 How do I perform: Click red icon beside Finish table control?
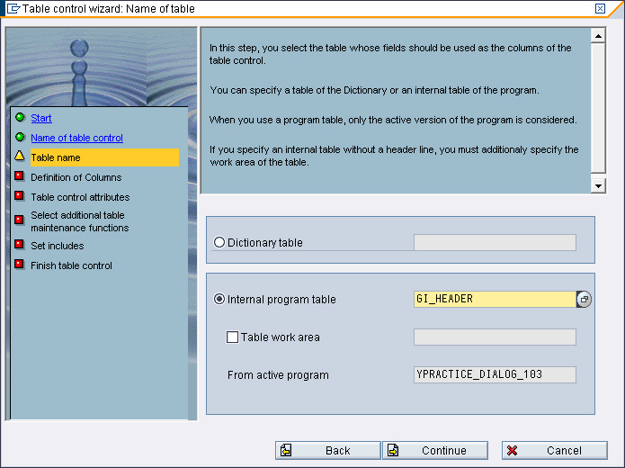19,265
